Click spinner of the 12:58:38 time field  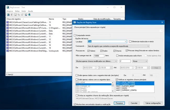click(x=111, y=68)
